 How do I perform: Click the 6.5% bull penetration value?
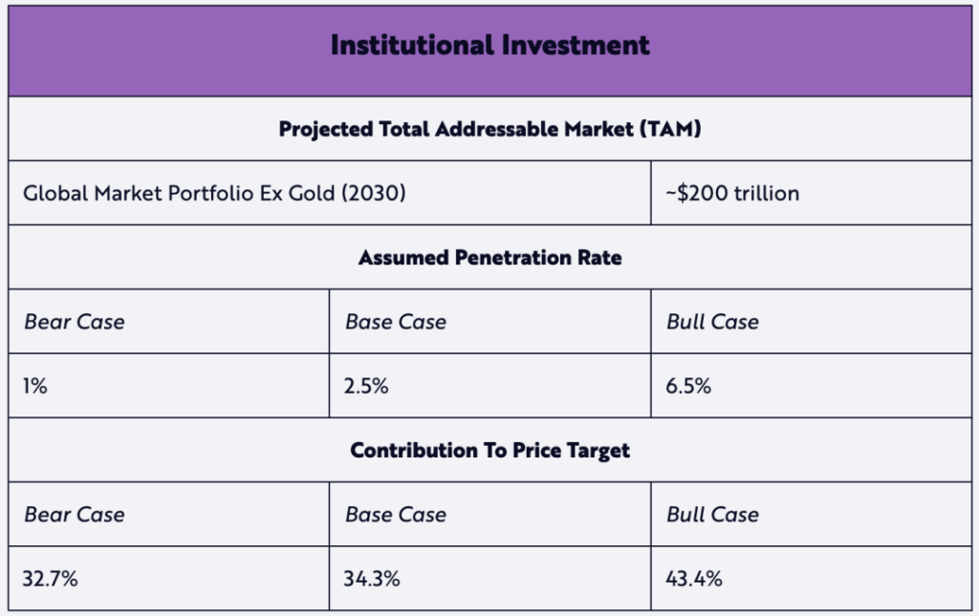coord(688,386)
